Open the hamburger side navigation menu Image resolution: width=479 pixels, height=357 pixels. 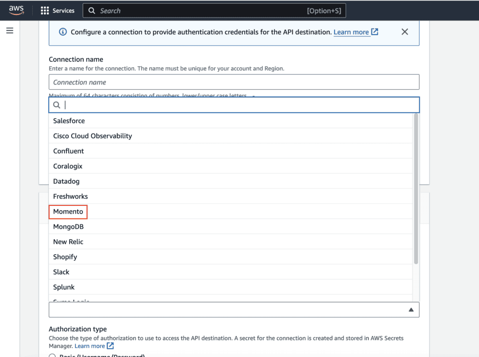[x=10, y=30]
